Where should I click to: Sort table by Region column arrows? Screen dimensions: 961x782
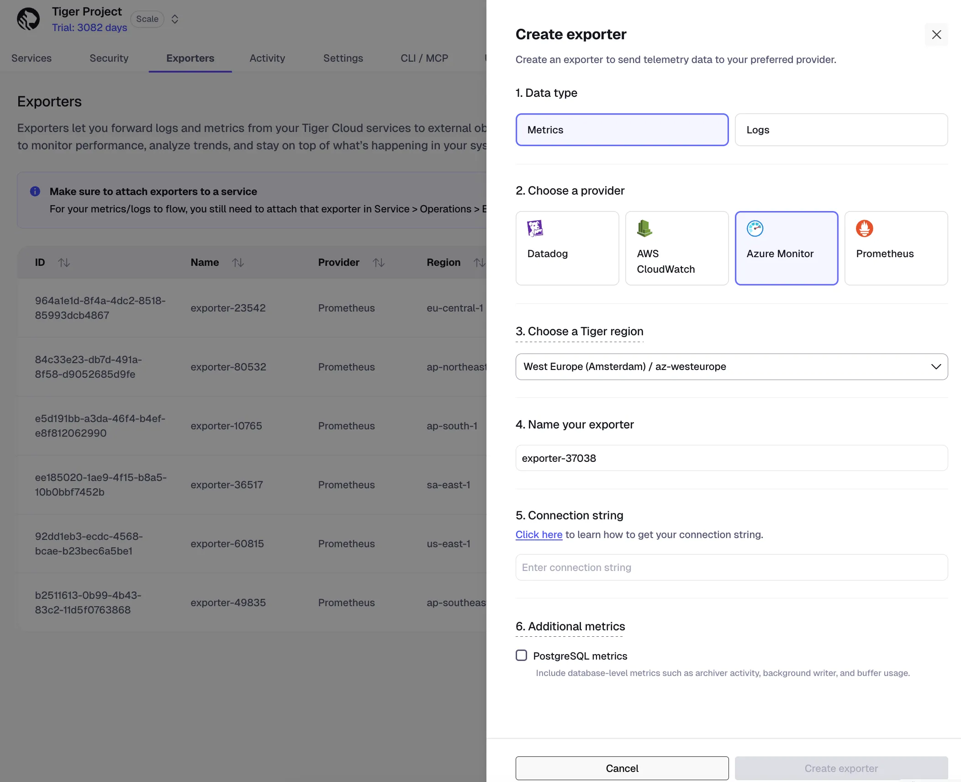(x=479, y=262)
